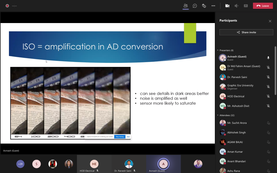Close the Participants panel
This screenshot has width=277, height=173.
click(270, 21)
